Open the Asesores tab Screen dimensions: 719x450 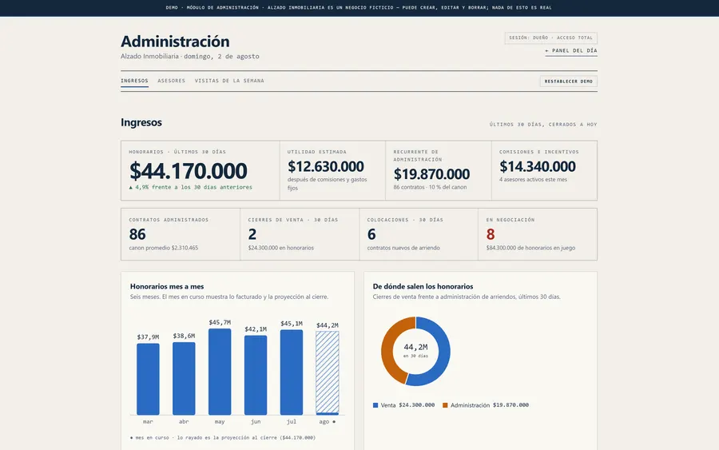coord(172,81)
